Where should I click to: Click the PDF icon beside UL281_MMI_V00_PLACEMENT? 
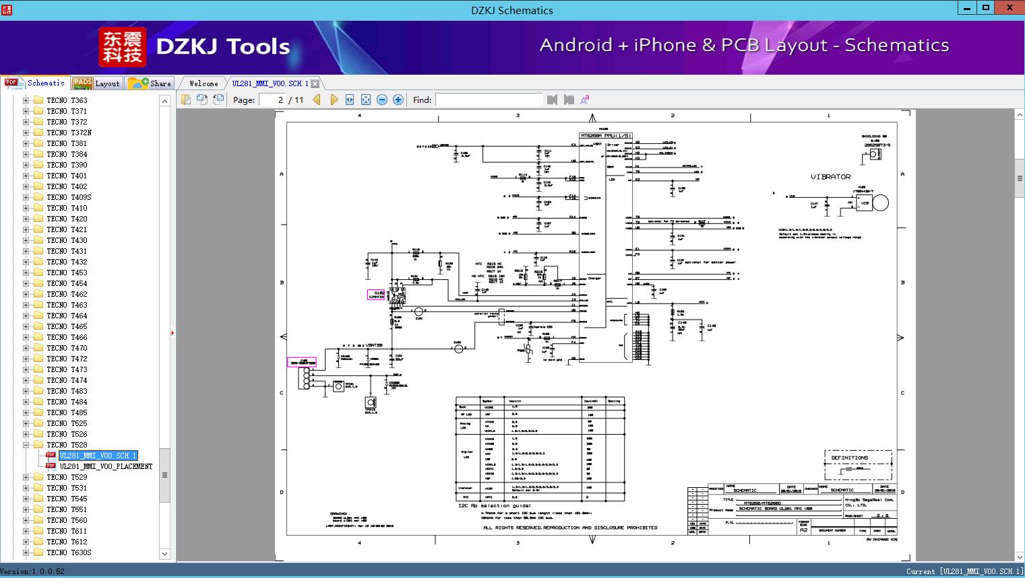[x=51, y=466]
